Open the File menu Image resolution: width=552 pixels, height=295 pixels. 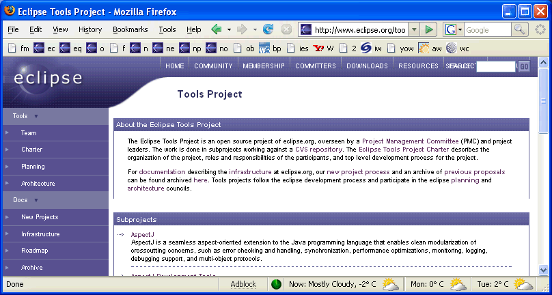click(x=13, y=29)
